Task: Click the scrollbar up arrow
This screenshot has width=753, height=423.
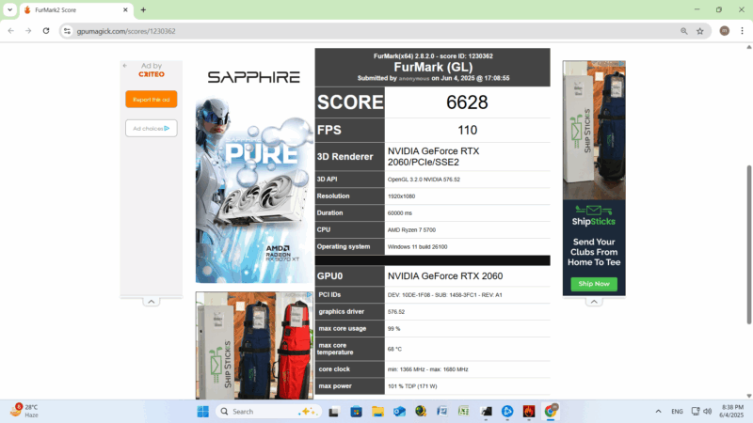Action: click(748, 46)
